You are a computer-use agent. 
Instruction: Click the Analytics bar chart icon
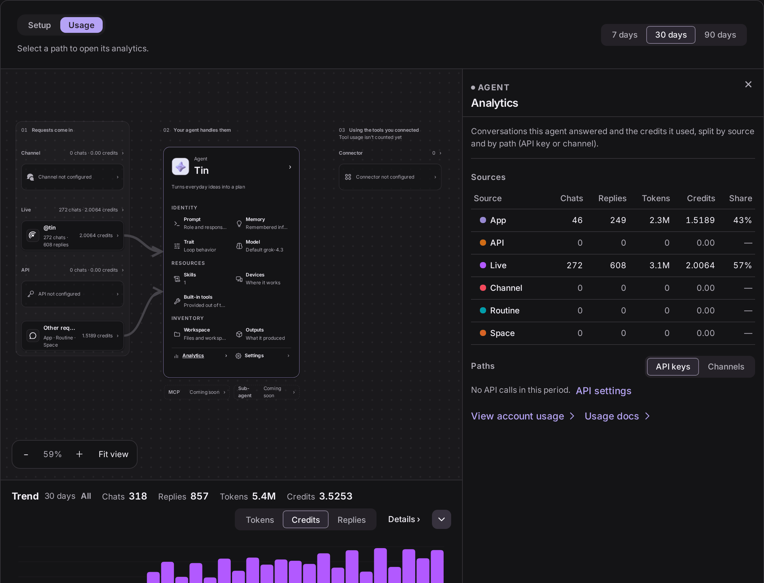coord(176,356)
